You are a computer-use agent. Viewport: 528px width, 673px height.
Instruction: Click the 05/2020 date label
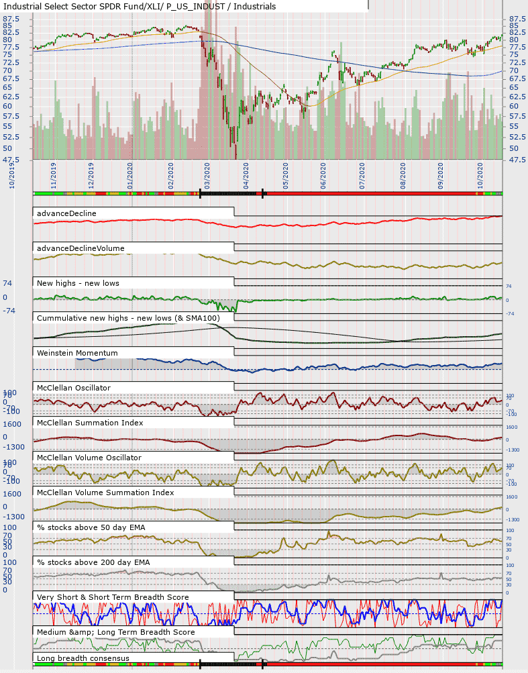pyautogui.click(x=285, y=176)
